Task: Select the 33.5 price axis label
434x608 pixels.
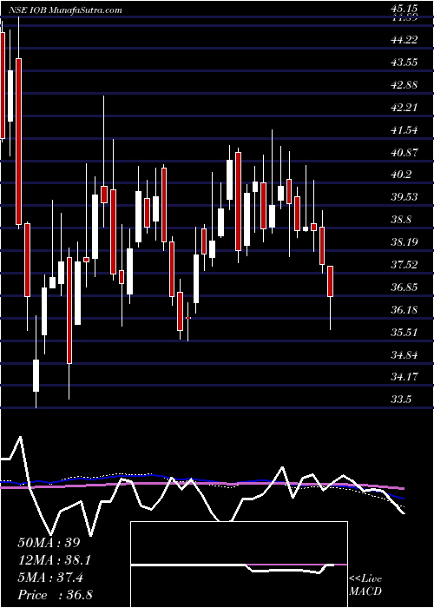Action: click(401, 400)
